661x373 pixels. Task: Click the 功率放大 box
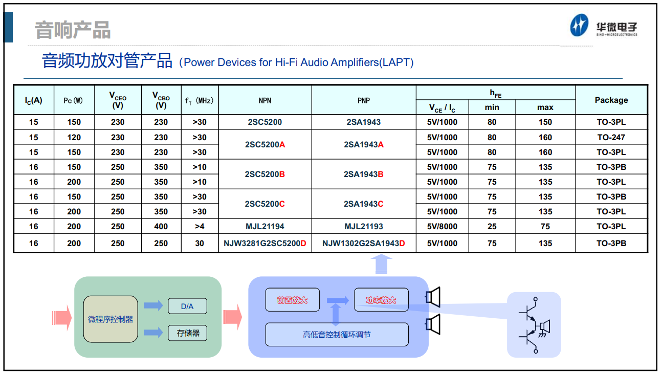(382, 300)
